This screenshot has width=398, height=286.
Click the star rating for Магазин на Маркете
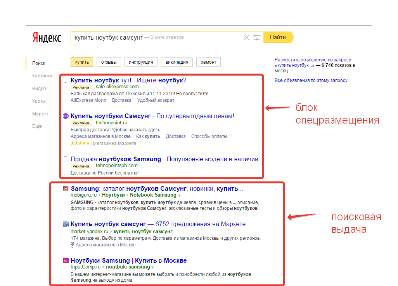pyautogui.click(x=81, y=143)
